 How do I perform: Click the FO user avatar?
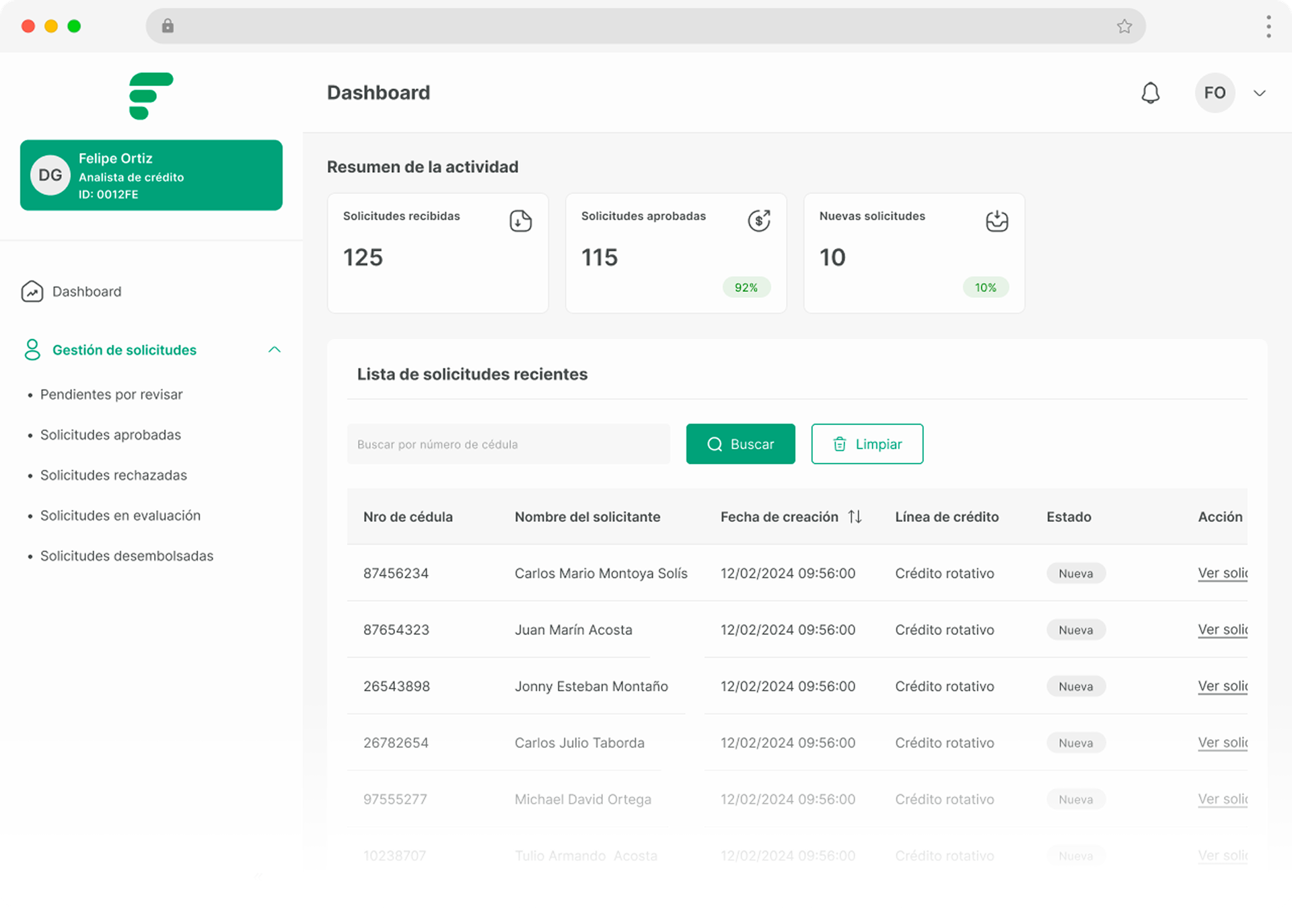point(1215,93)
